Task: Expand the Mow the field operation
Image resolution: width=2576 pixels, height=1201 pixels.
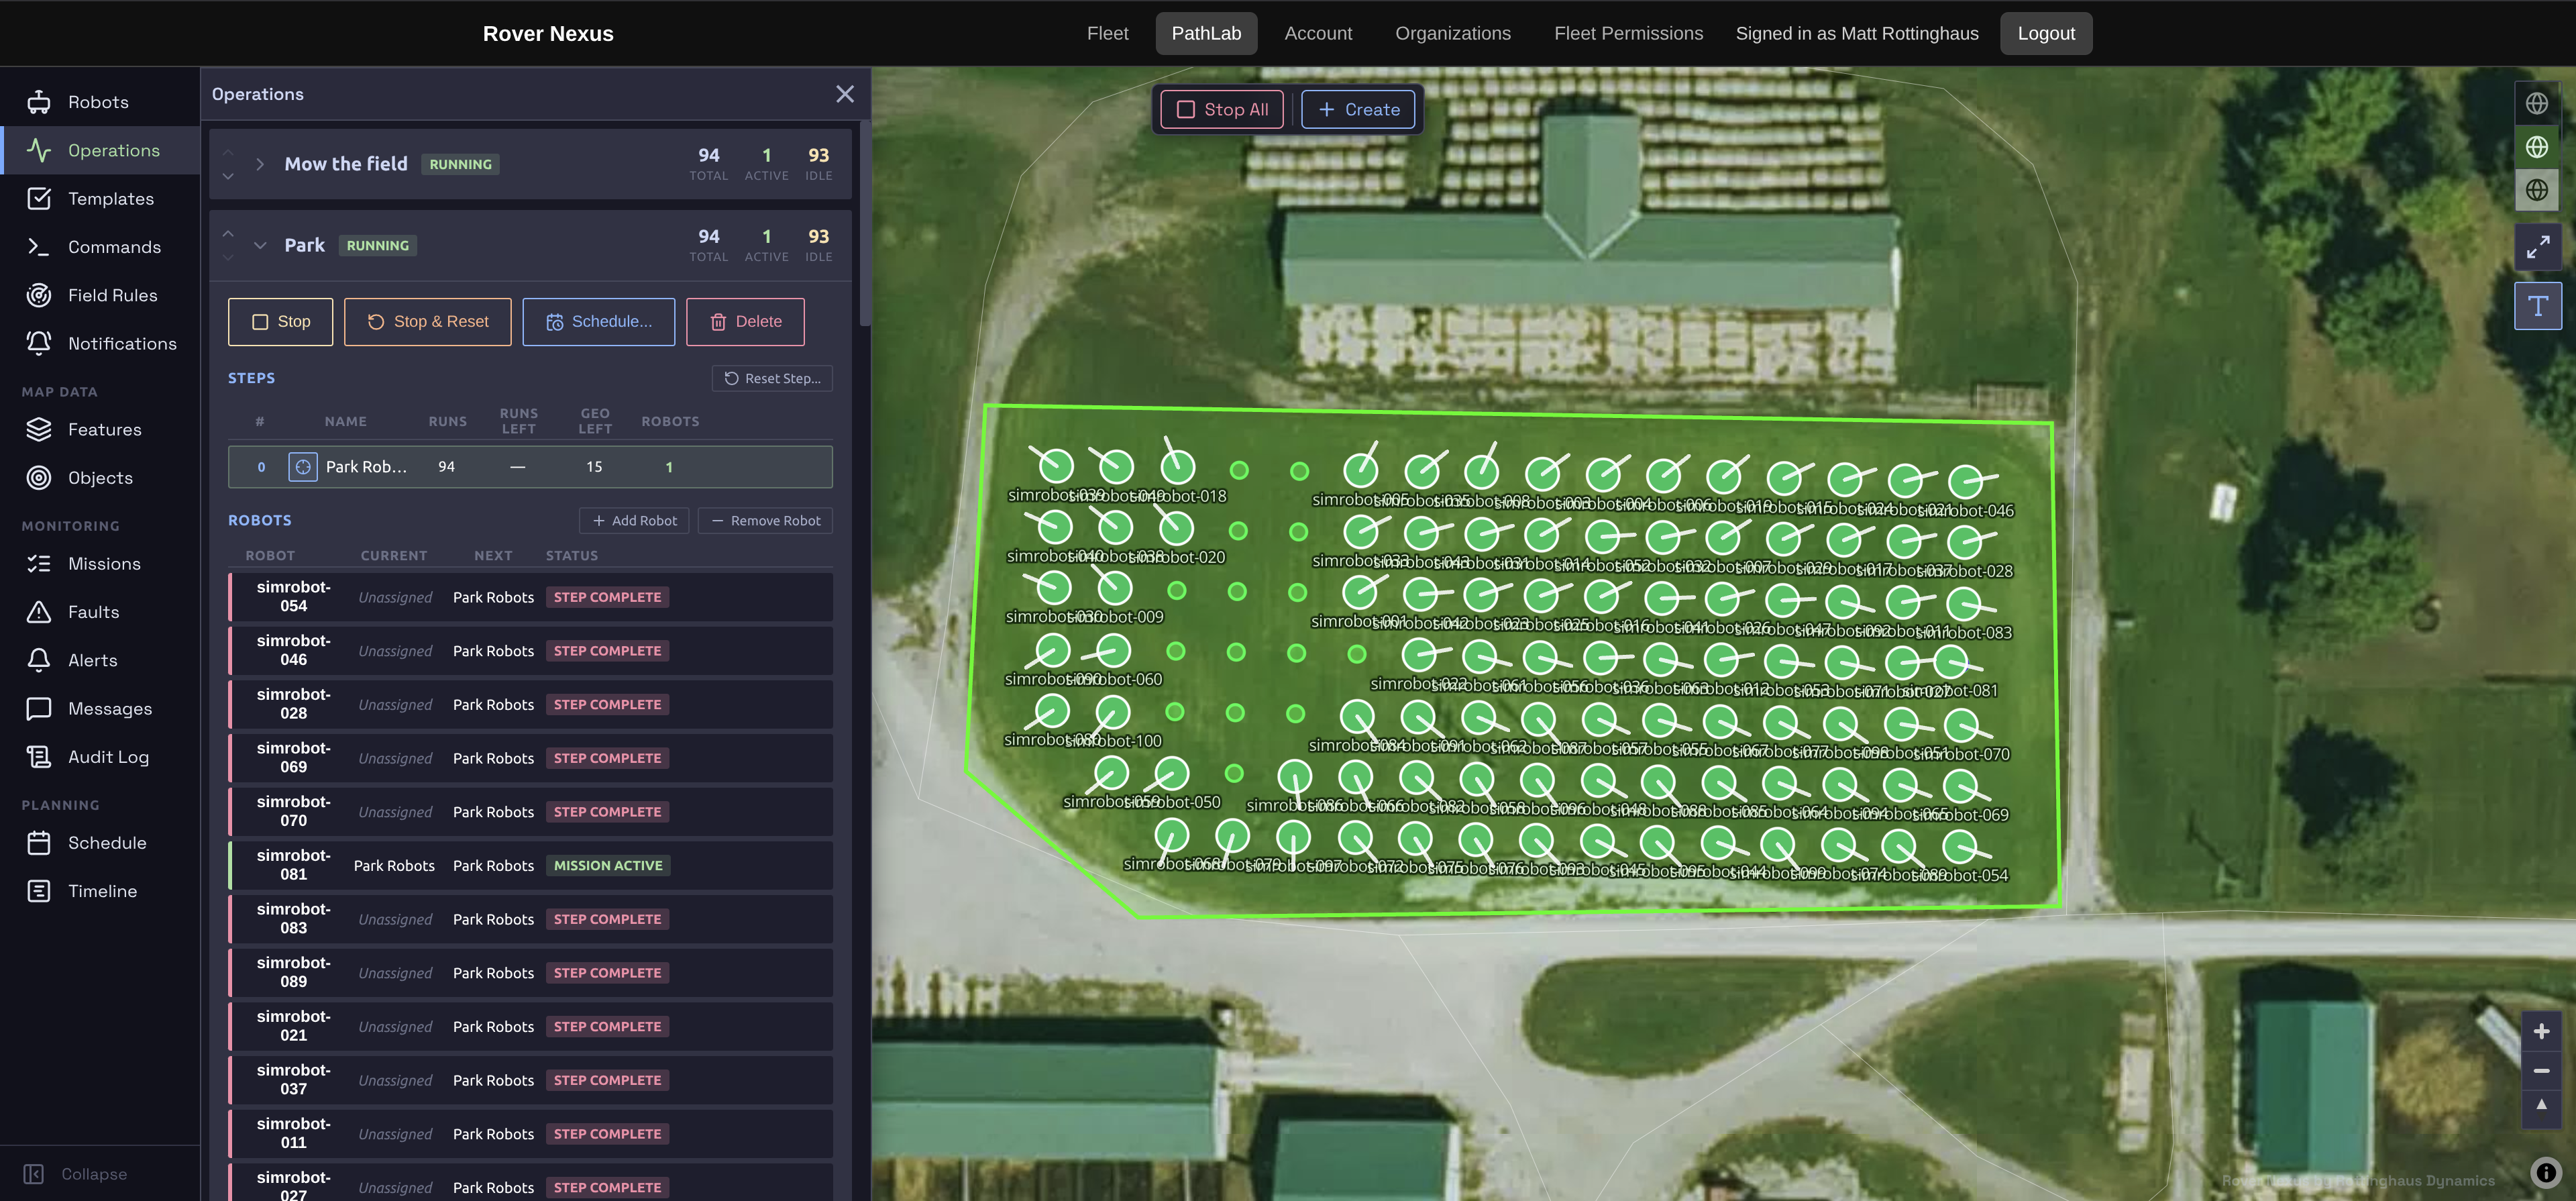Action: [260, 164]
